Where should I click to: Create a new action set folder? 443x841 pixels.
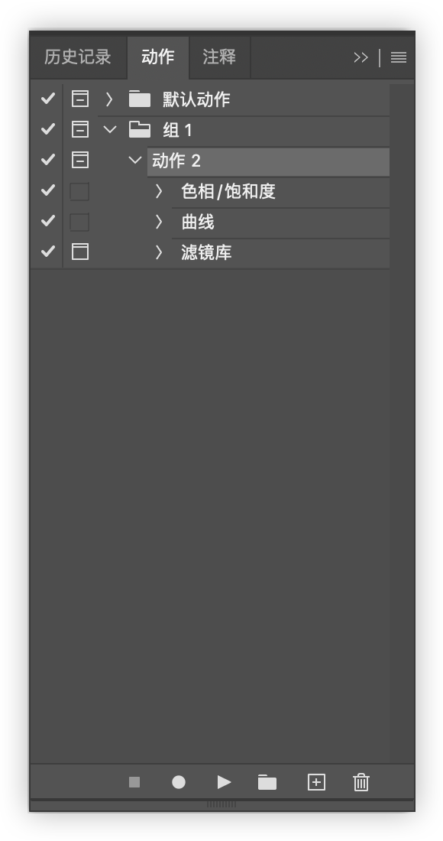[x=267, y=782]
